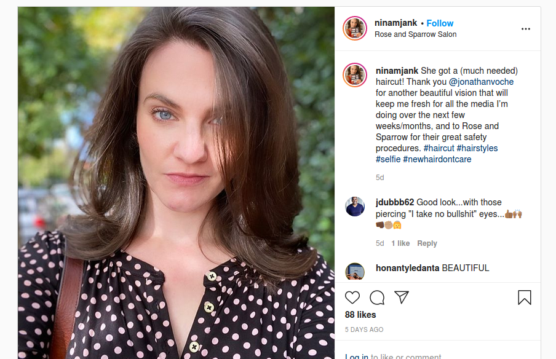
Task: Reply to jdubbb62's comment
Action: pos(427,243)
